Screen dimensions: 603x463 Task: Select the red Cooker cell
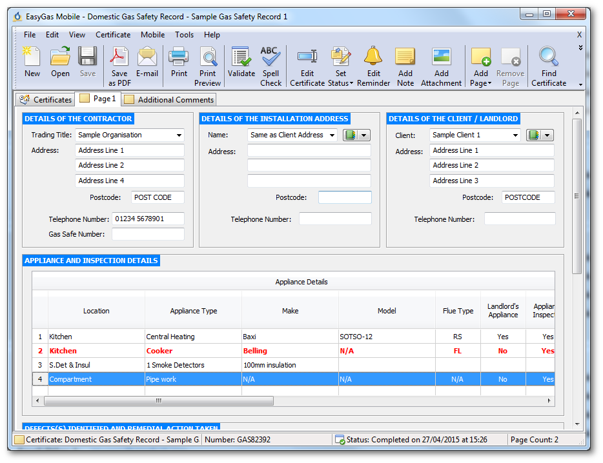pyautogui.click(x=194, y=351)
